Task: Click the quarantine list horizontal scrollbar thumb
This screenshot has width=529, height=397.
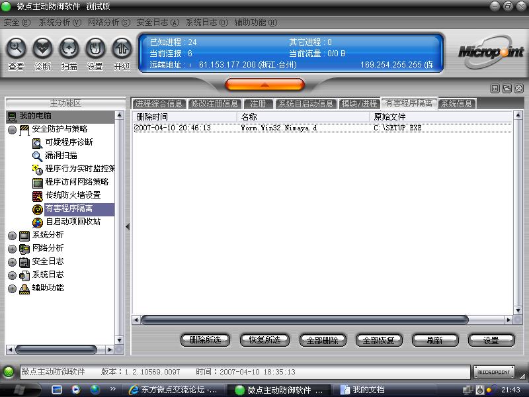Action: click(x=305, y=320)
